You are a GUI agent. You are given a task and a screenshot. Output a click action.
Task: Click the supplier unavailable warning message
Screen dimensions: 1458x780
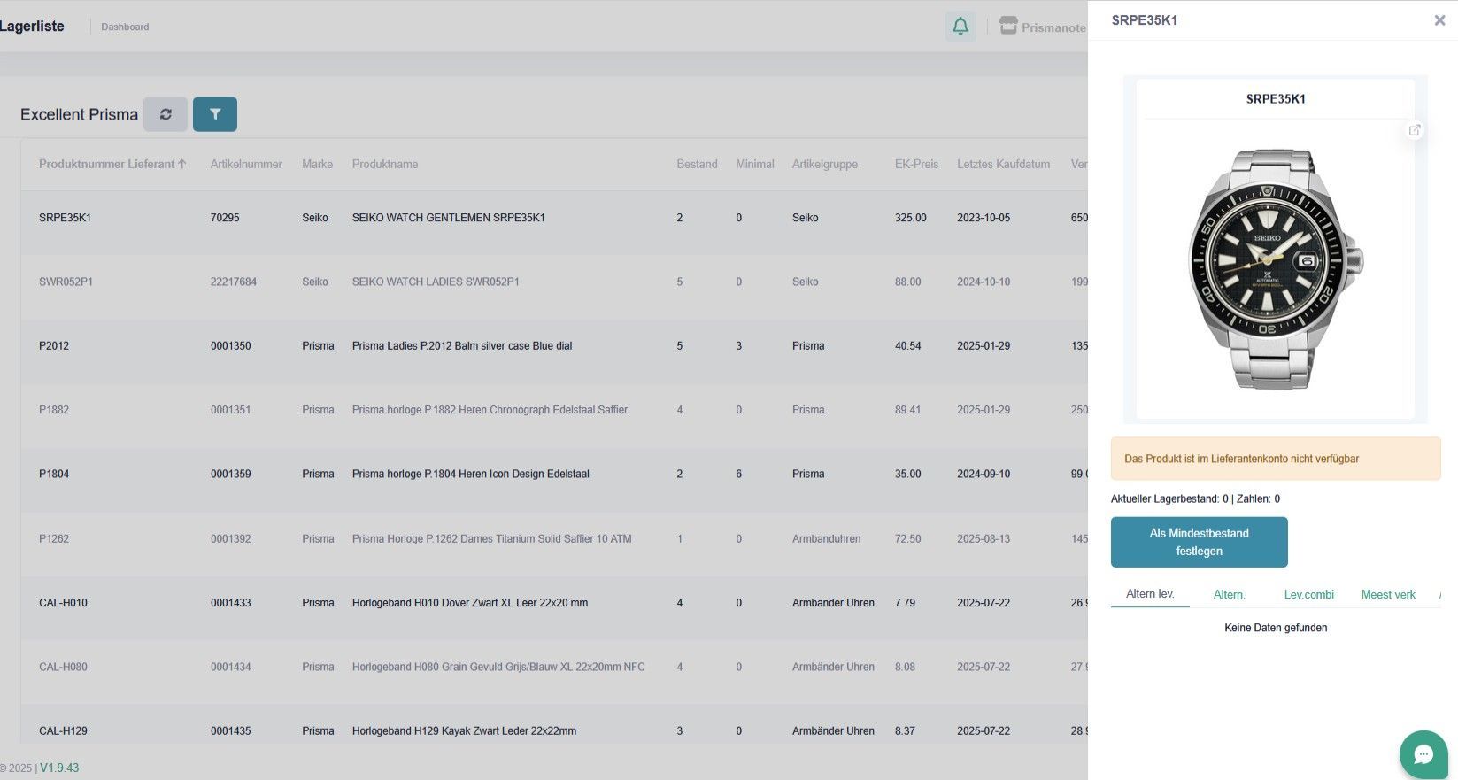pyautogui.click(x=1276, y=459)
